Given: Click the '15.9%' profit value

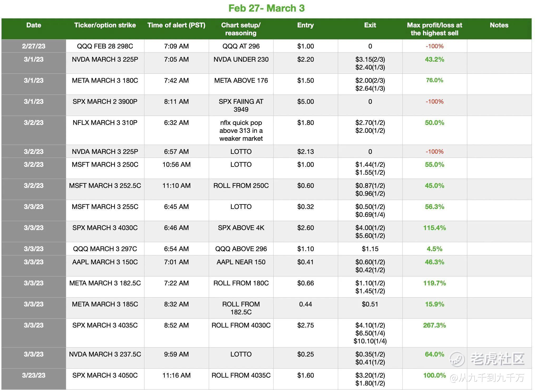Looking at the screenshot, I should coord(435,304).
